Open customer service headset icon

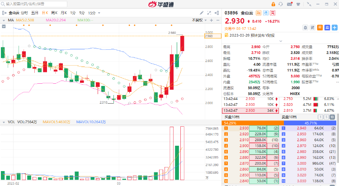(281, 4)
